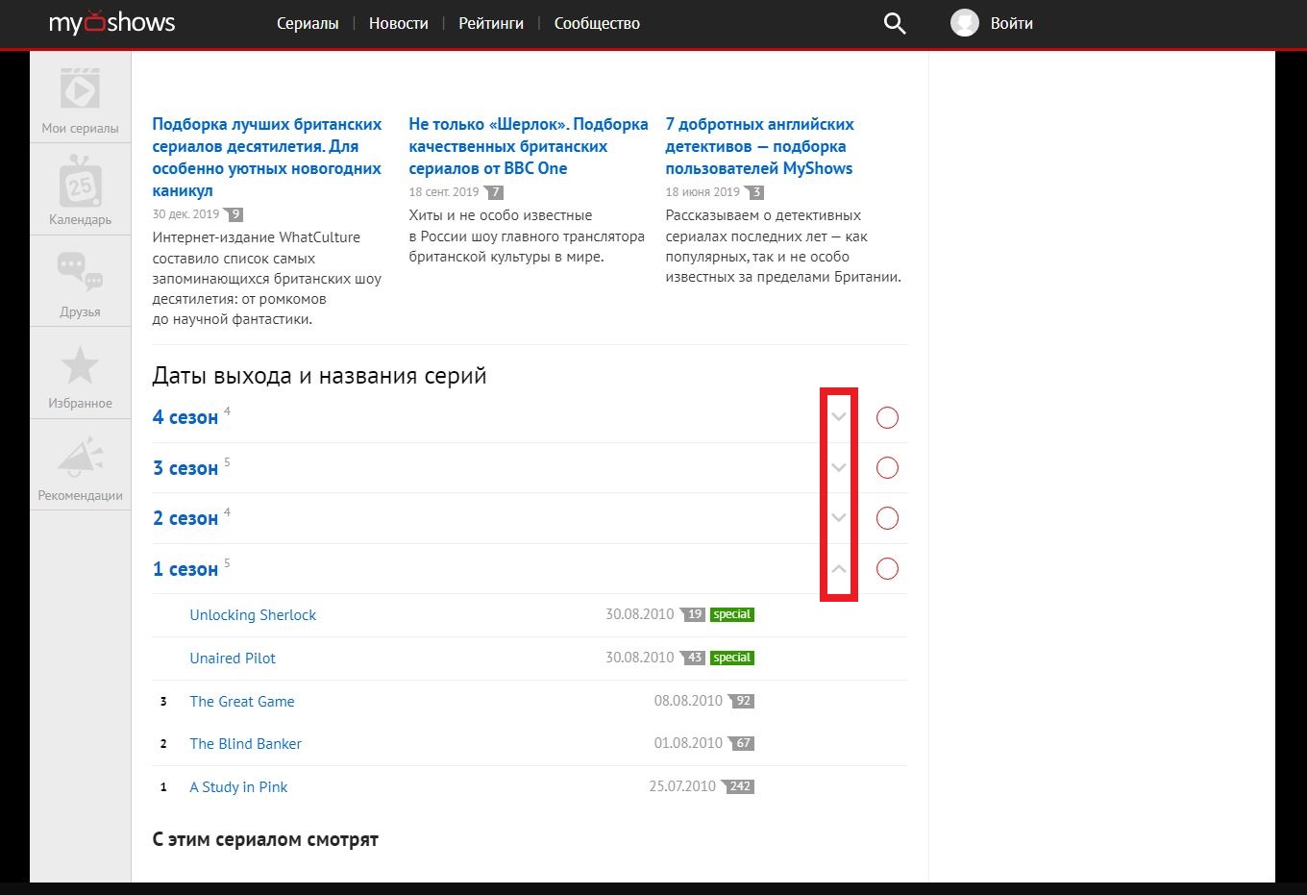1307x895 pixels.
Task: Click the Войти button
Action: coord(1013,22)
